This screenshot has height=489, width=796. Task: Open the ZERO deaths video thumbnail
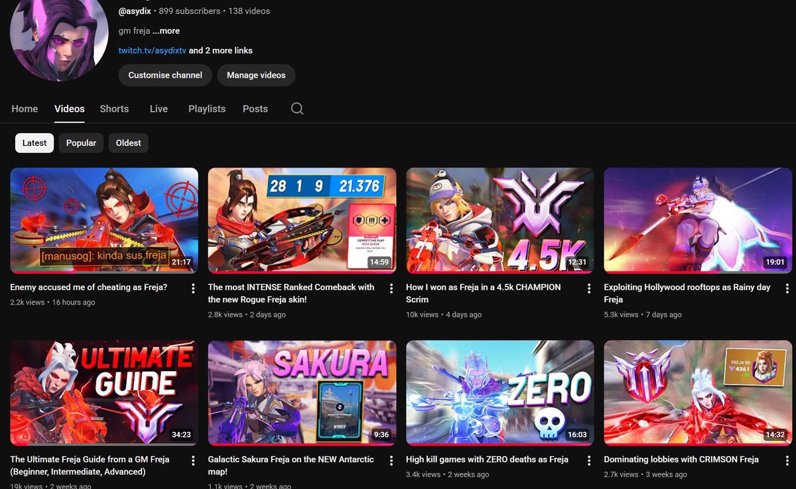tap(500, 393)
